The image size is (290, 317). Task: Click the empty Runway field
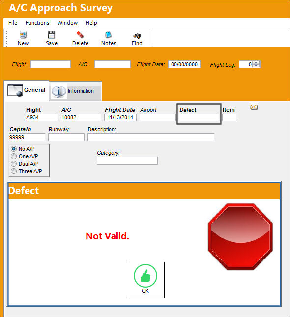pyautogui.click(x=66, y=137)
